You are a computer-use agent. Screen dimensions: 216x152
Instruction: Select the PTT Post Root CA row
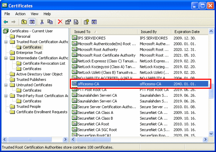pyautogui.click(x=139, y=90)
